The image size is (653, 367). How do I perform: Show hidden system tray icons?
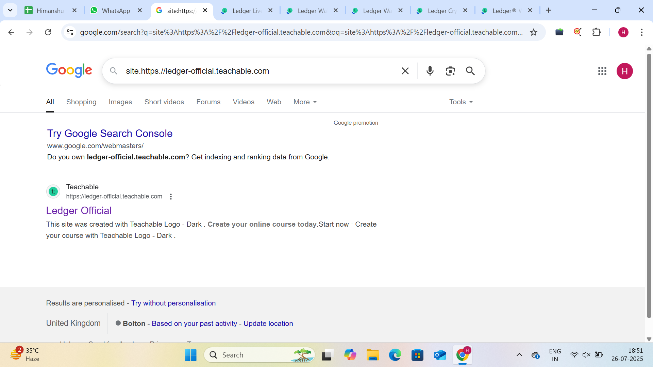[519, 355]
